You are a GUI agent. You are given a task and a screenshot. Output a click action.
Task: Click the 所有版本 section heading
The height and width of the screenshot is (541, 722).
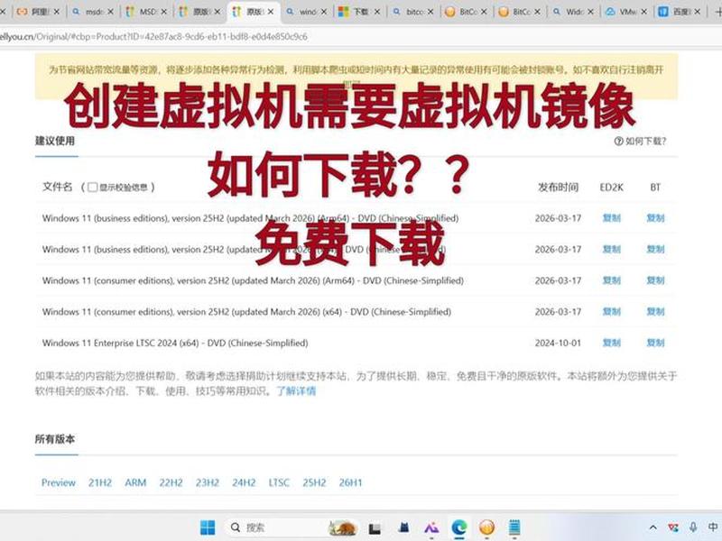click(x=55, y=439)
